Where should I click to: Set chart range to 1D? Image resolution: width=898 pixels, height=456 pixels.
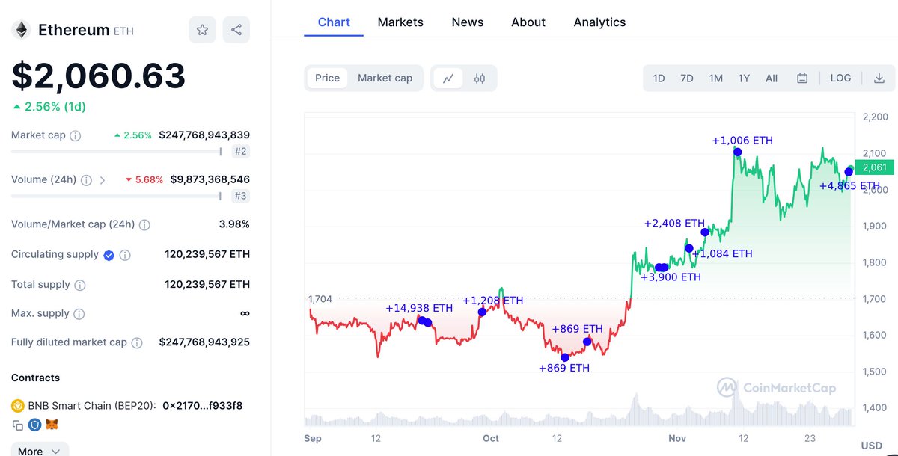(659, 78)
